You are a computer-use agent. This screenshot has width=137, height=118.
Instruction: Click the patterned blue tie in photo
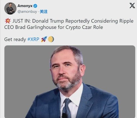(x=67, y=108)
